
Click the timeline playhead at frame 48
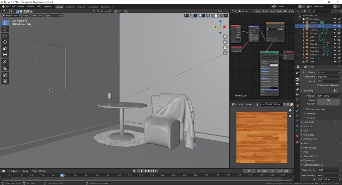coord(62,175)
